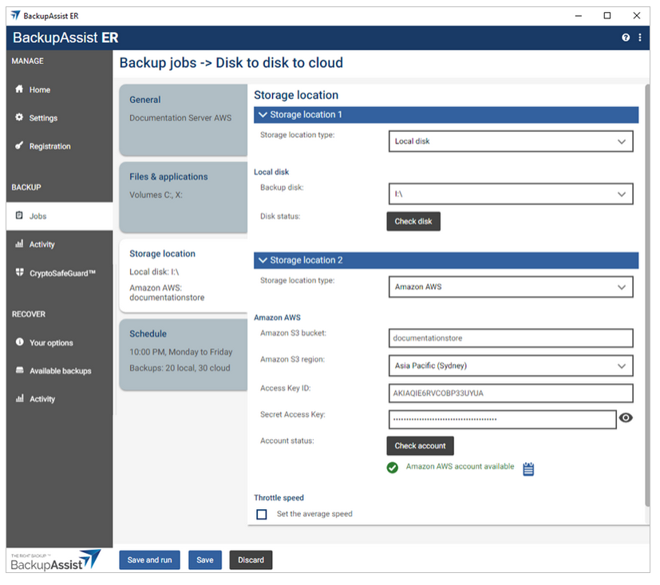Open Available backups icon
The image size is (660, 585).
[19, 371]
